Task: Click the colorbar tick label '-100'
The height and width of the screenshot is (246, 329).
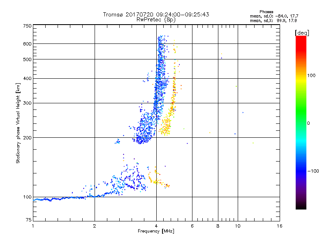Action: [x=313, y=171]
